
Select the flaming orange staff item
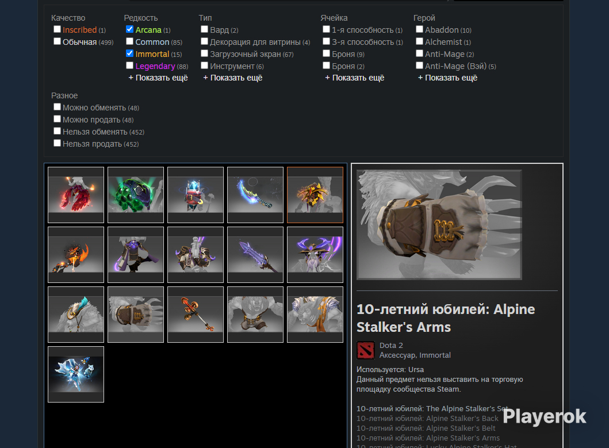tap(76, 255)
